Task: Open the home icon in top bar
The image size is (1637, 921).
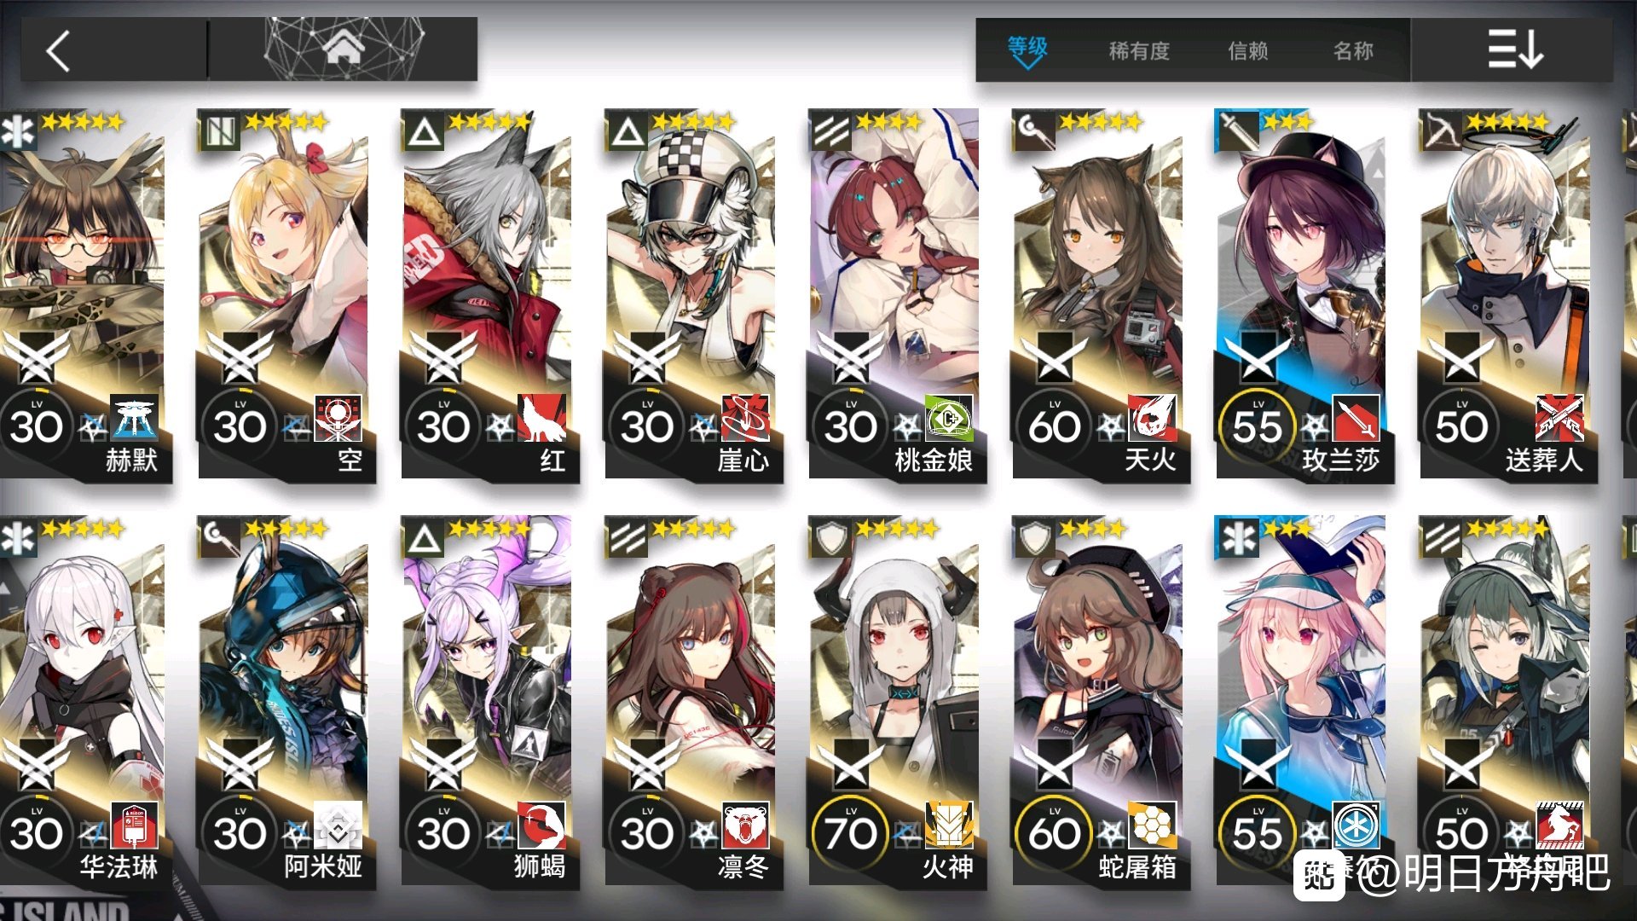Action: [x=344, y=49]
